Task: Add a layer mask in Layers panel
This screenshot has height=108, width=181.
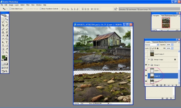Action: point(161,85)
